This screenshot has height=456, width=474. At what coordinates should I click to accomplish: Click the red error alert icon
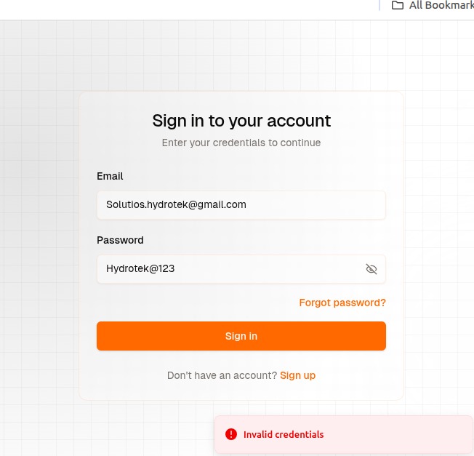(x=231, y=434)
